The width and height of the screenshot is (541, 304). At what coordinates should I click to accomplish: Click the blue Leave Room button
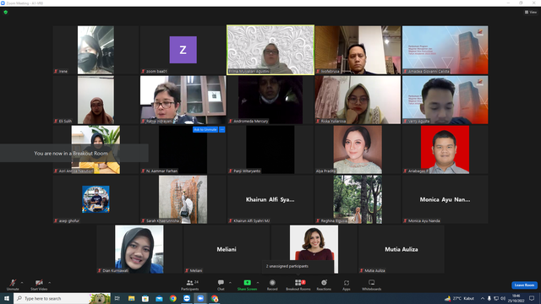524,285
